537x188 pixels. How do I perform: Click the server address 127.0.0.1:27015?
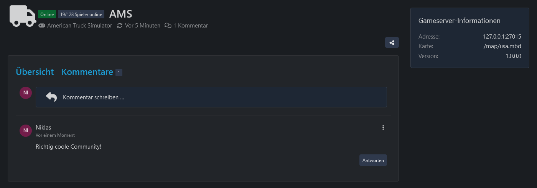tap(502, 37)
